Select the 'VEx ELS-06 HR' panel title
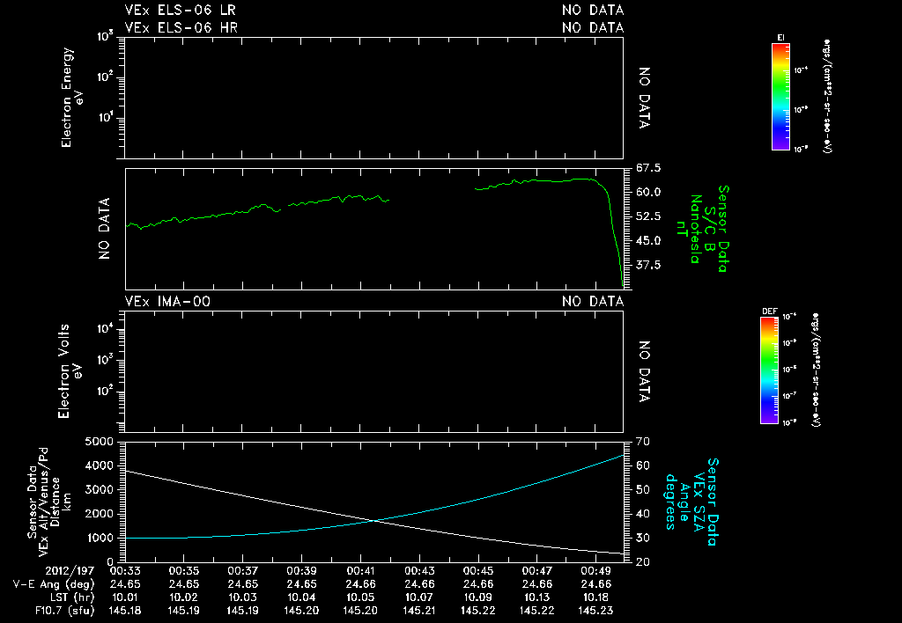902x623 pixels. 181,27
